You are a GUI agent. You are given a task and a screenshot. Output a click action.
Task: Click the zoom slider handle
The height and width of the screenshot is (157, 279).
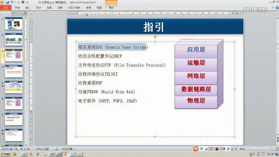[x=259, y=149]
